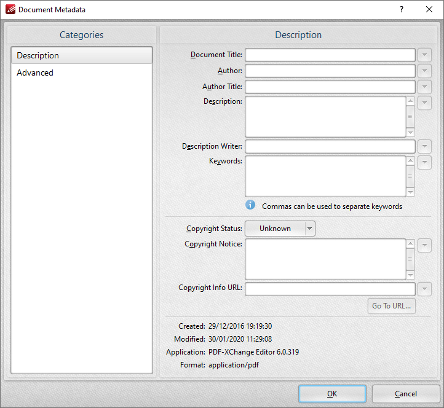444x408 pixels.
Task: Open the dropdown arrow beside the Description box
Action: (x=424, y=103)
